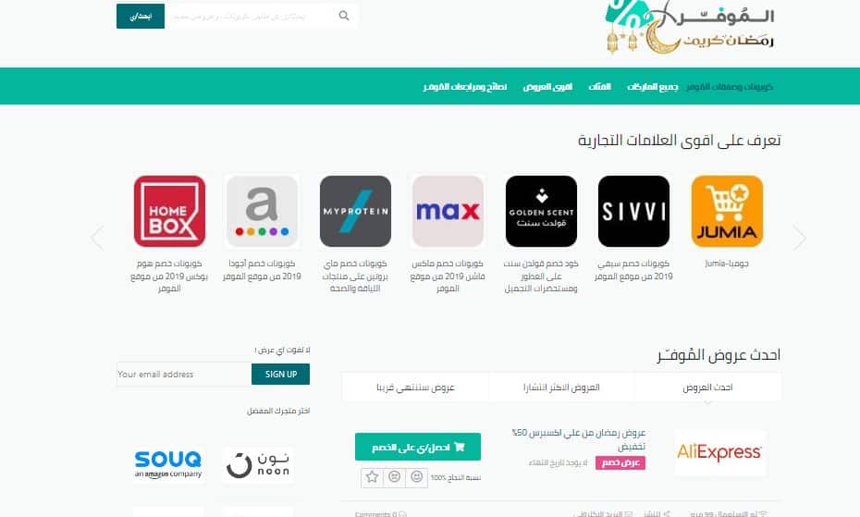Open the max brand logo

click(448, 211)
